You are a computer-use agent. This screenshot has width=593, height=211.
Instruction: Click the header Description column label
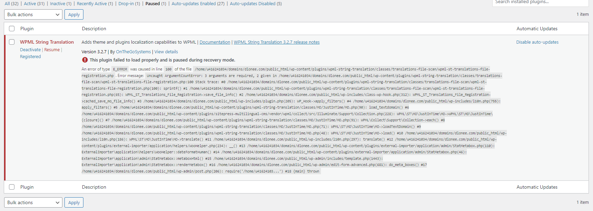(94, 29)
